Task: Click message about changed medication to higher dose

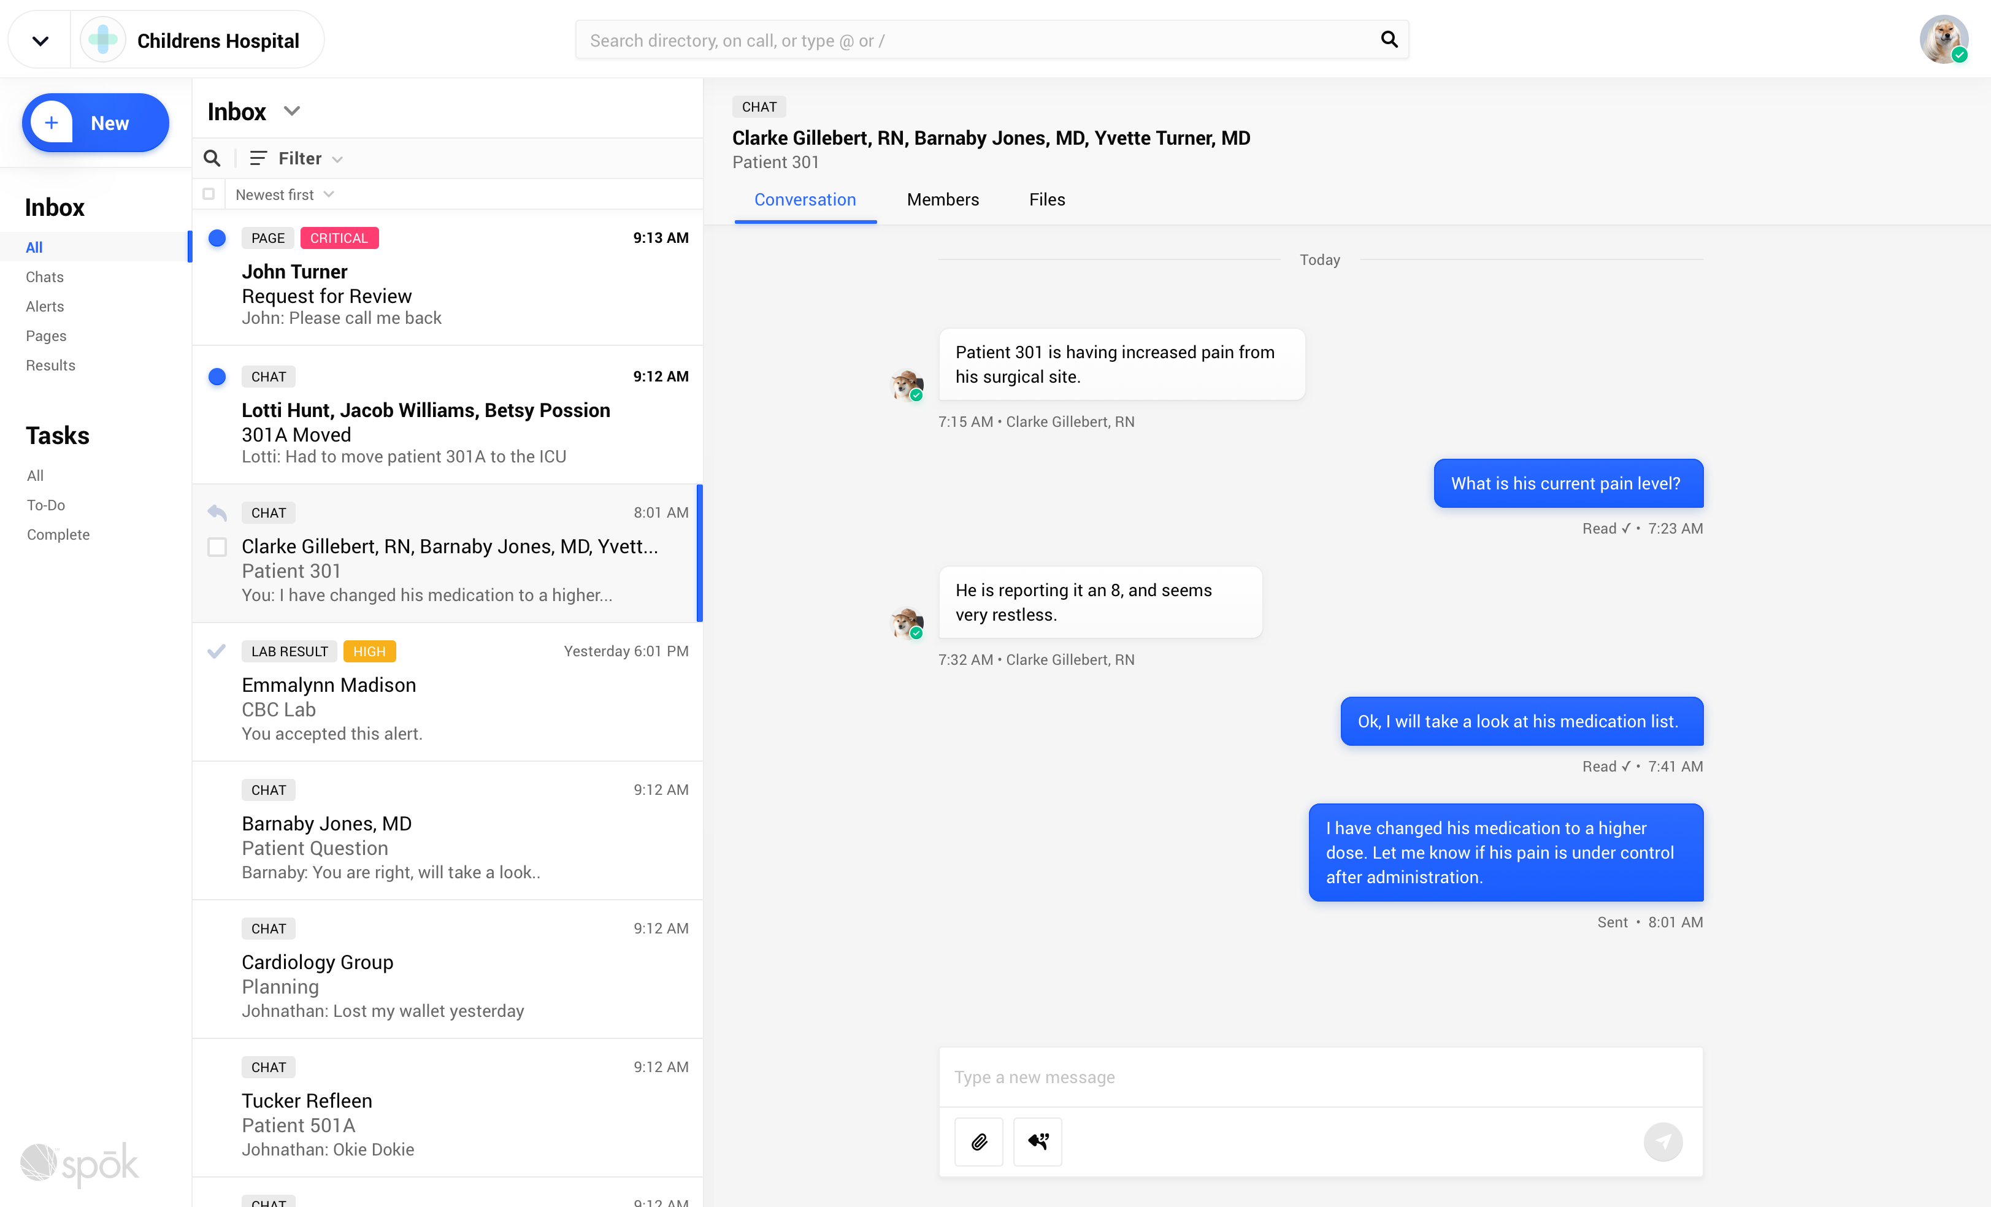Action: 1506,853
